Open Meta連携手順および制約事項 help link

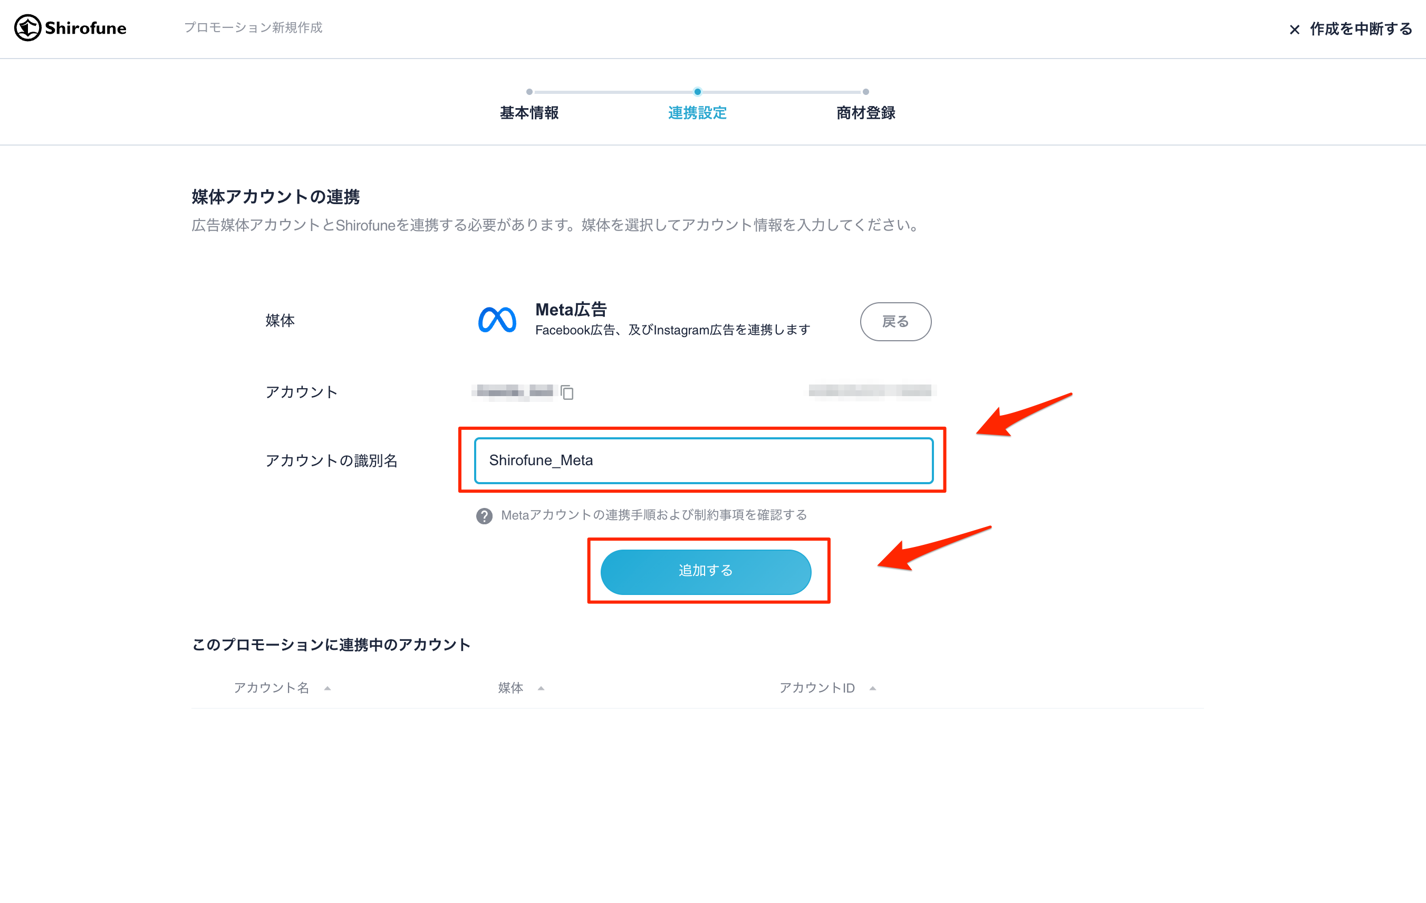click(654, 515)
